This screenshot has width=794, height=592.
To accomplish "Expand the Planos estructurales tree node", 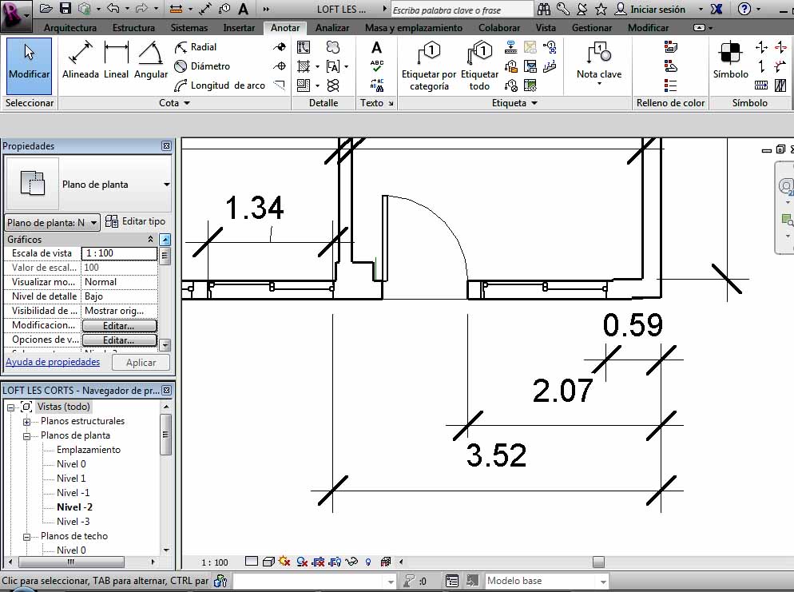I will coord(26,422).
